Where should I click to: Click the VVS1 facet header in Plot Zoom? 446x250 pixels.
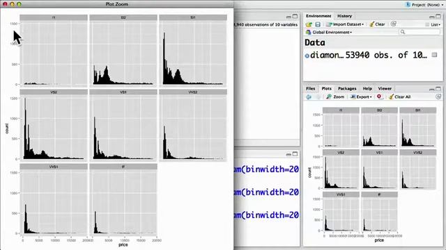[54, 167]
